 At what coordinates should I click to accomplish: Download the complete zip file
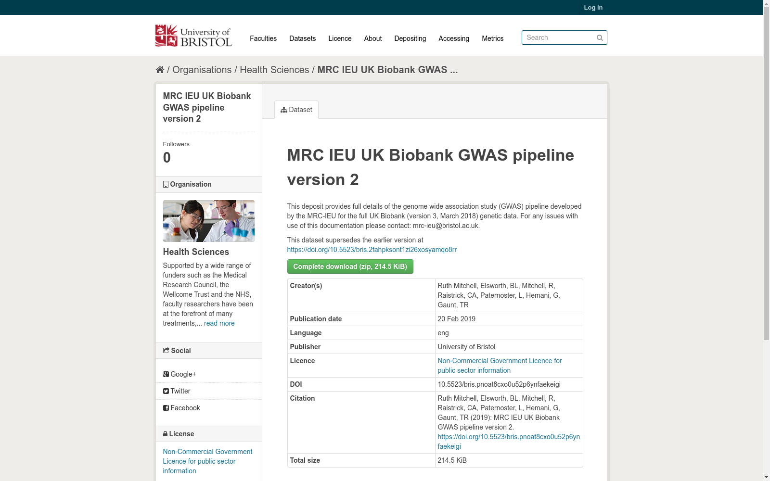(350, 266)
